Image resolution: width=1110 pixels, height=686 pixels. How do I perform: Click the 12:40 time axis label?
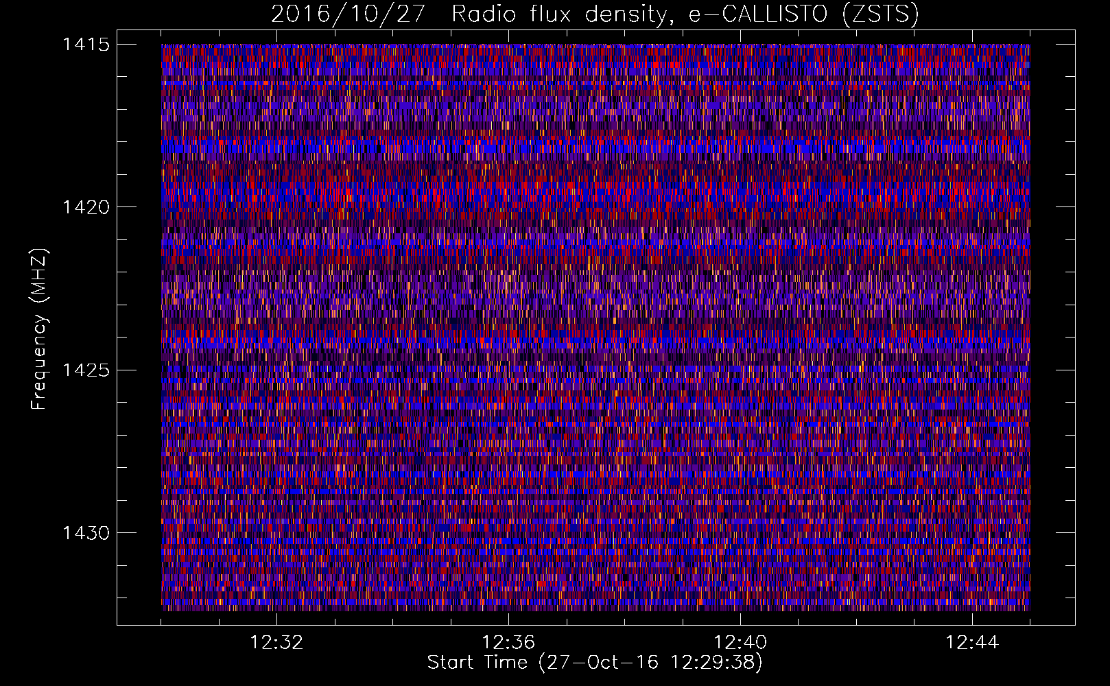pos(740,643)
